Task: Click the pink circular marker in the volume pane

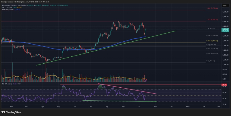Action: point(145,80)
